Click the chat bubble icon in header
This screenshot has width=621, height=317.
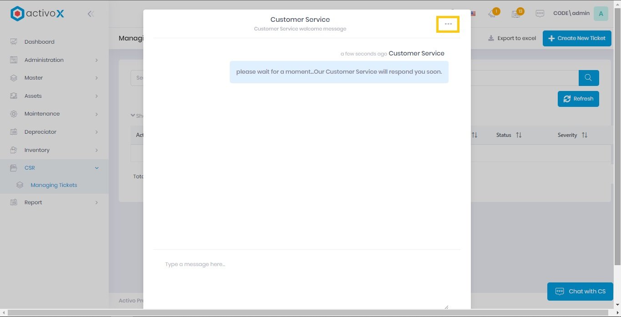pyautogui.click(x=540, y=14)
